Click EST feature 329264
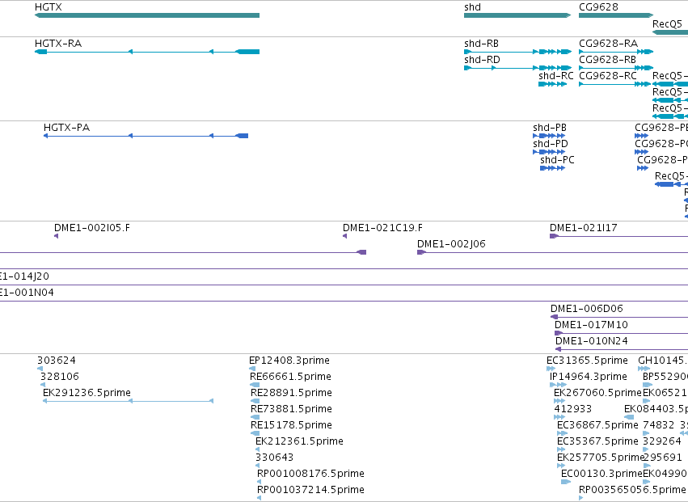The height and width of the screenshot is (502, 688). (x=645, y=449)
